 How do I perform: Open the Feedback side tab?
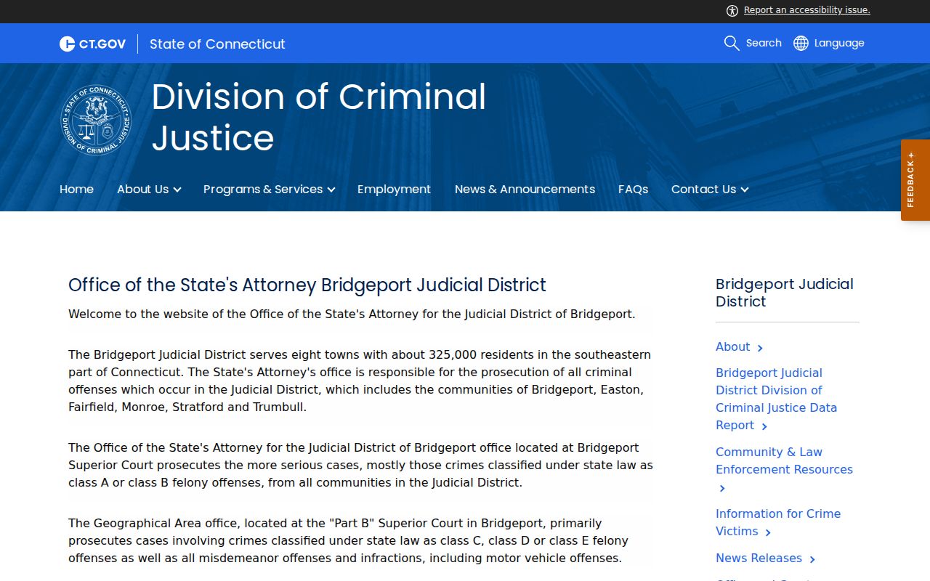pyautogui.click(x=915, y=180)
